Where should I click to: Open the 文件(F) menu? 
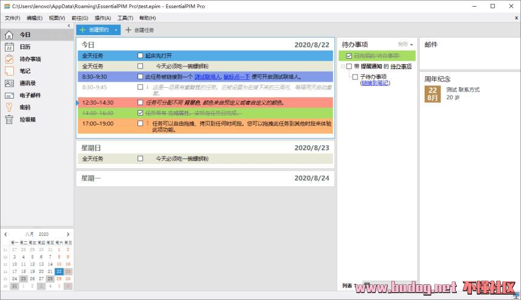click(x=13, y=18)
